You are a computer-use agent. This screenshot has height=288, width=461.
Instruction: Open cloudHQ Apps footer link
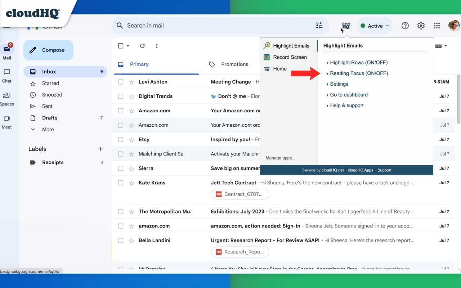point(361,170)
